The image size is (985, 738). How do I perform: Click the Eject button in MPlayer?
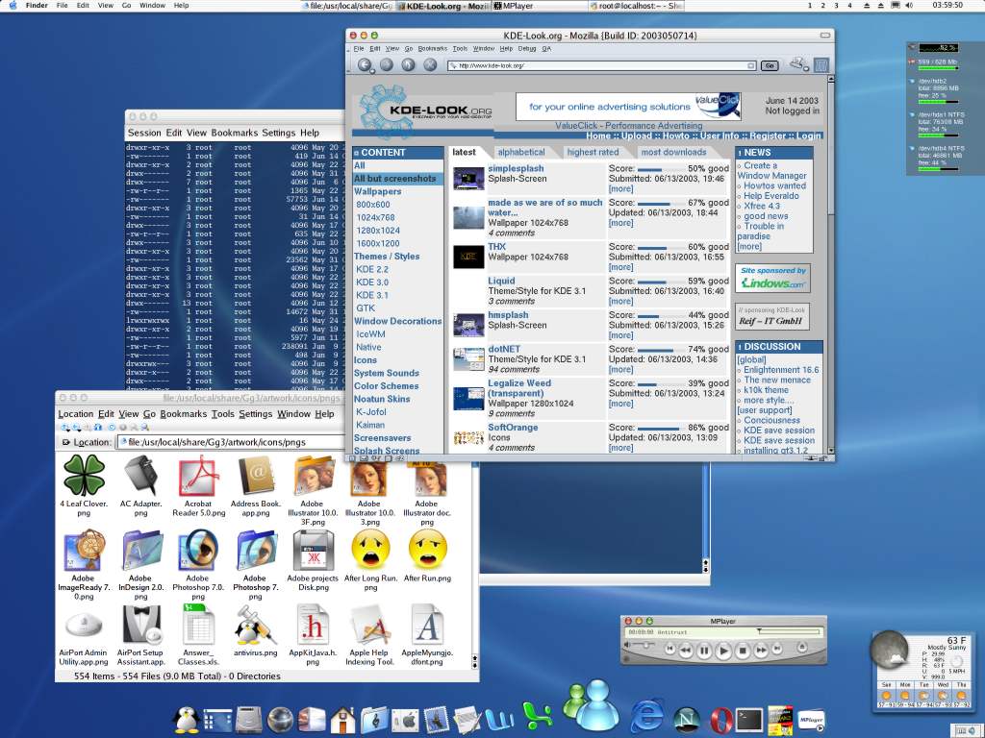802,647
